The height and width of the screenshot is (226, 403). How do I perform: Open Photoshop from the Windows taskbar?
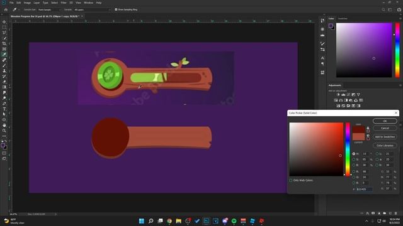206,221
